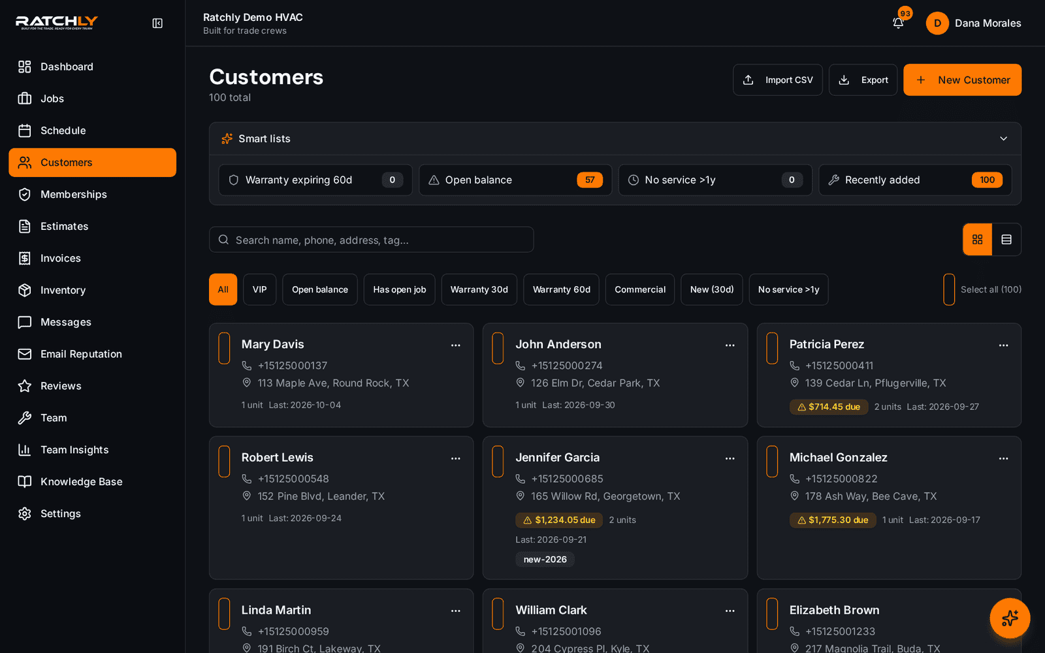
Task: Click phone icon on Linda Martin card
Action: pyautogui.click(x=247, y=631)
